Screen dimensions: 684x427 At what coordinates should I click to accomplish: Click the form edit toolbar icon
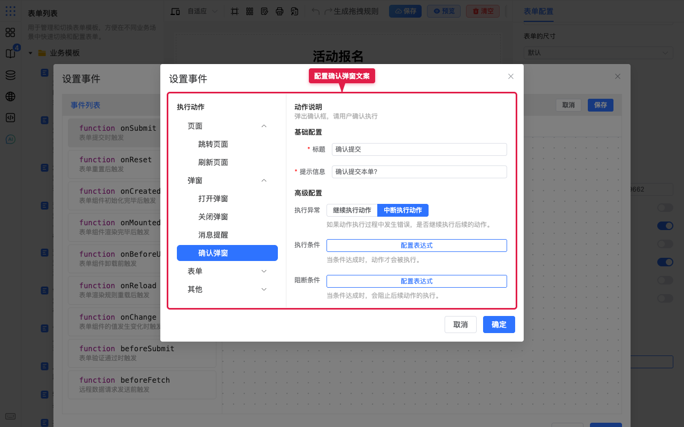(x=265, y=11)
